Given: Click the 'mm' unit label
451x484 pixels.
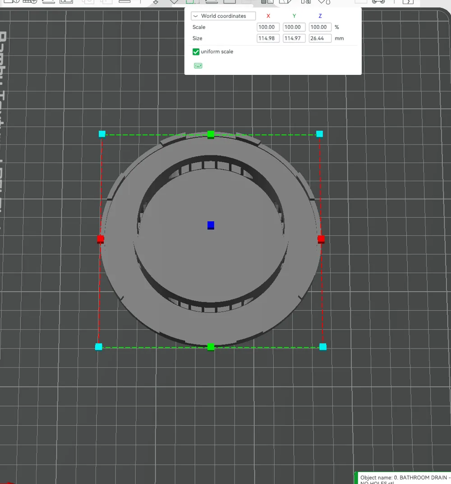Looking at the screenshot, I should 339,38.
